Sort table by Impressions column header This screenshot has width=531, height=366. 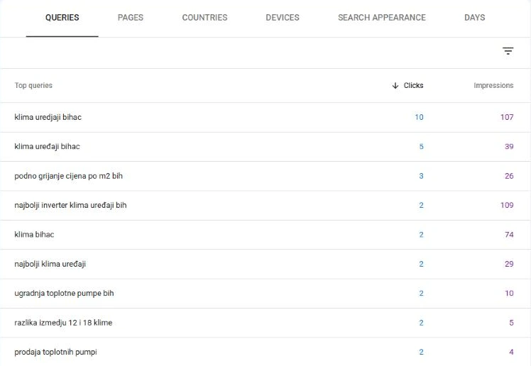(493, 86)
